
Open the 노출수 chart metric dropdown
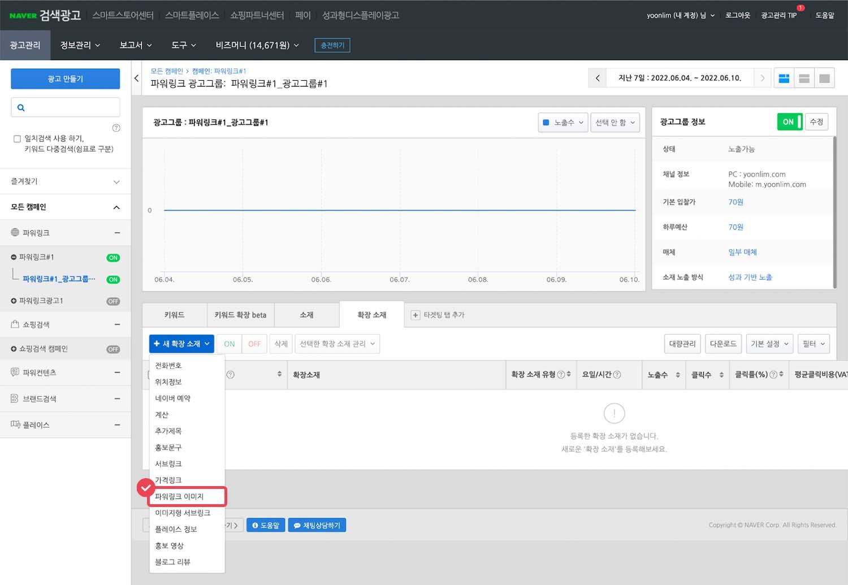563,123
